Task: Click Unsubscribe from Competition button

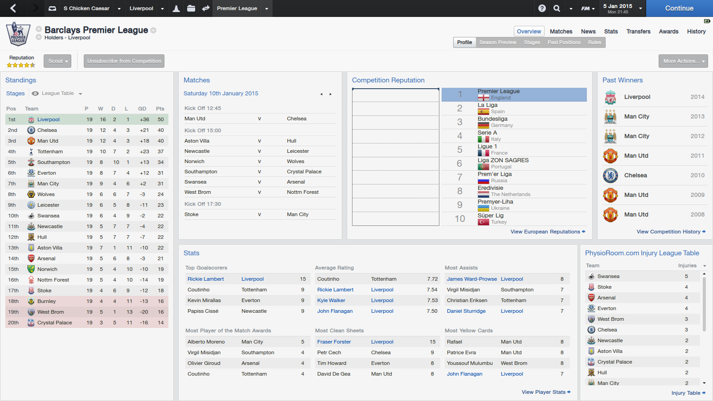Action: click(x=124, y=61)
